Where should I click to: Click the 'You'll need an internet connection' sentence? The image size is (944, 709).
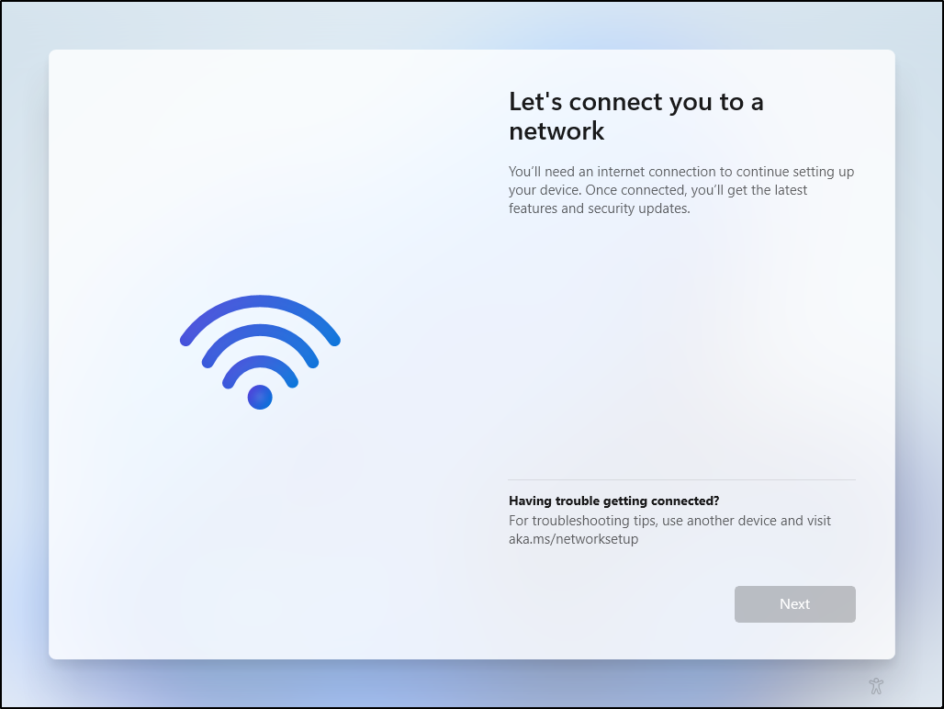pos(681,172)
